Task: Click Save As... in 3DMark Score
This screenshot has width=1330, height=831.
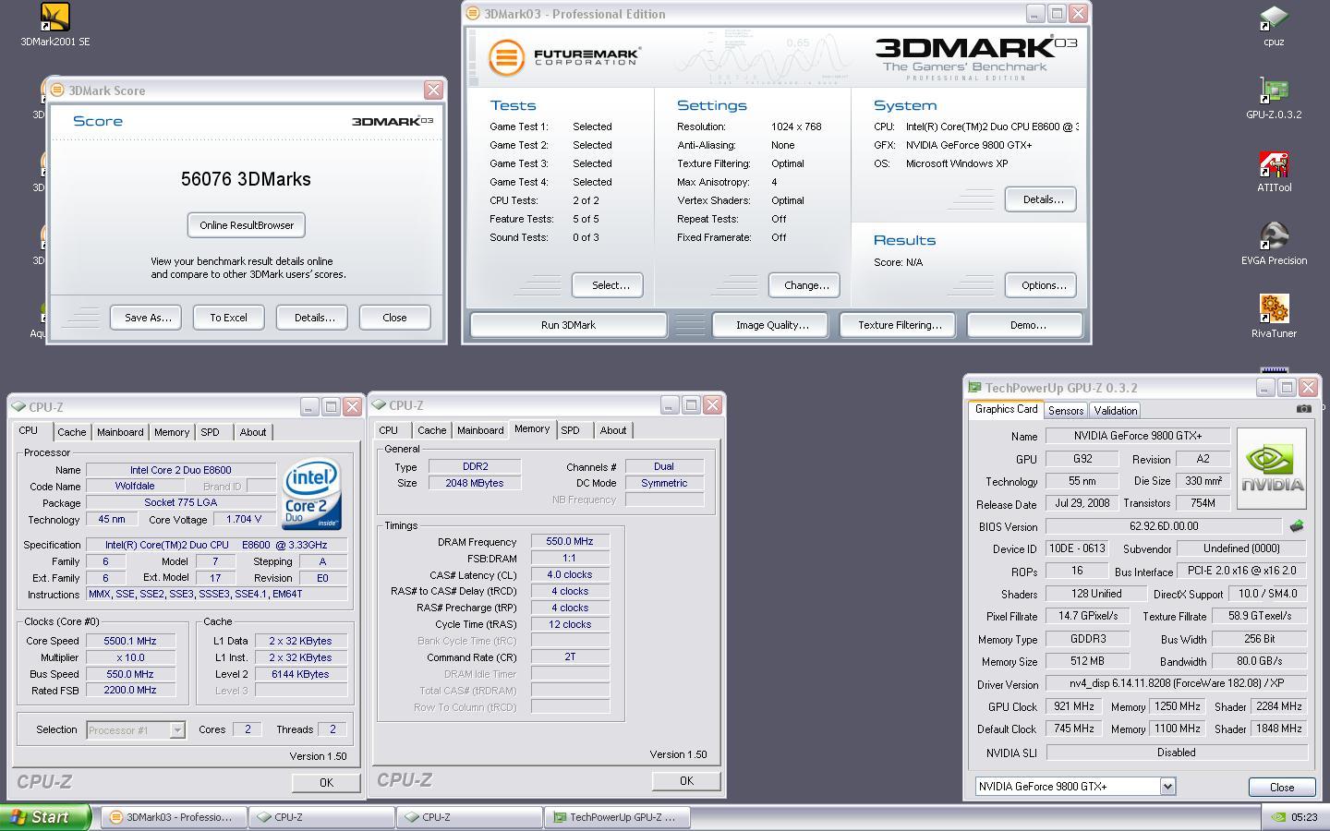Action: pos(148,318)
